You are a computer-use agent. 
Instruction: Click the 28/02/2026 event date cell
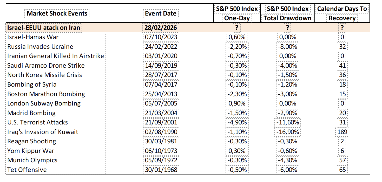tap(161, 27)
